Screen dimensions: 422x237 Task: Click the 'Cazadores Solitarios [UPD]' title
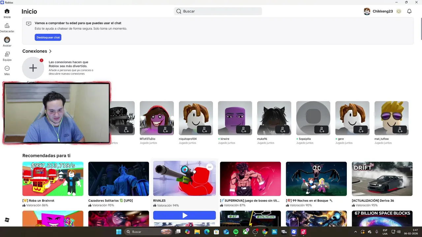tap(110, 200)
